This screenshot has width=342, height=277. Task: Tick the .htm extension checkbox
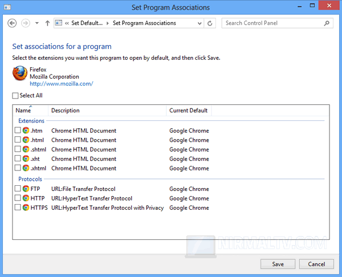pos(18,130)
